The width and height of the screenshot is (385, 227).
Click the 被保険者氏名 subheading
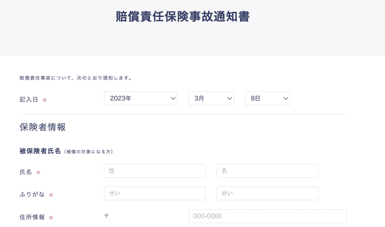click(40, 151)
